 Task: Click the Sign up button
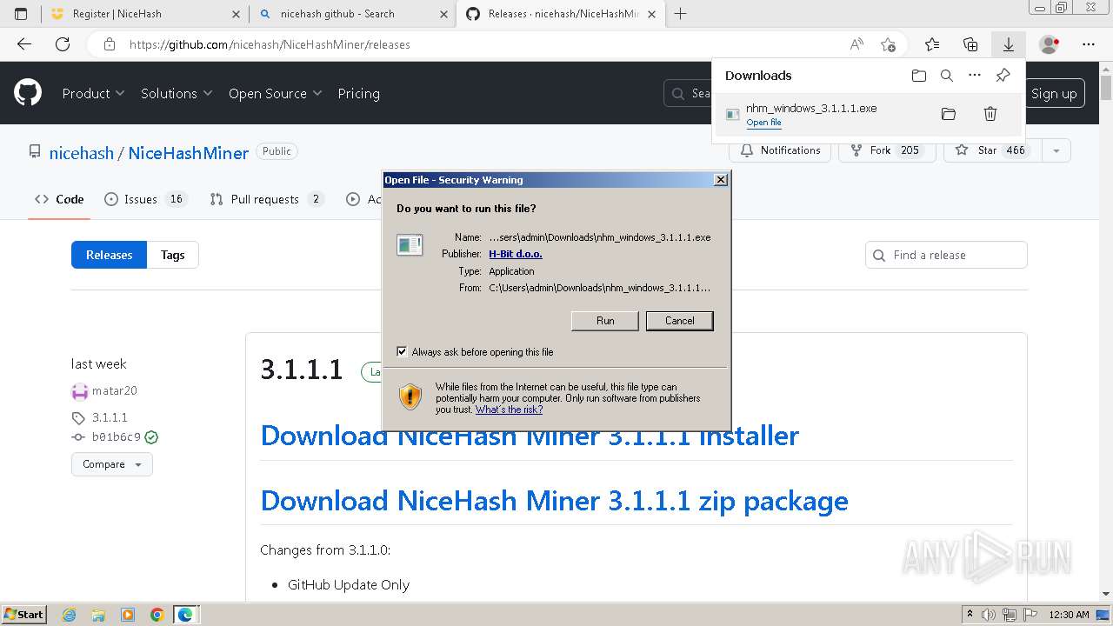coord(1054,94)
